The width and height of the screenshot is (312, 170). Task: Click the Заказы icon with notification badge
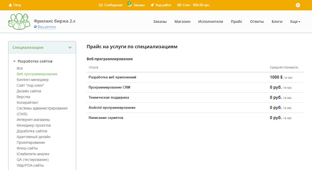(x=130, y=4)
